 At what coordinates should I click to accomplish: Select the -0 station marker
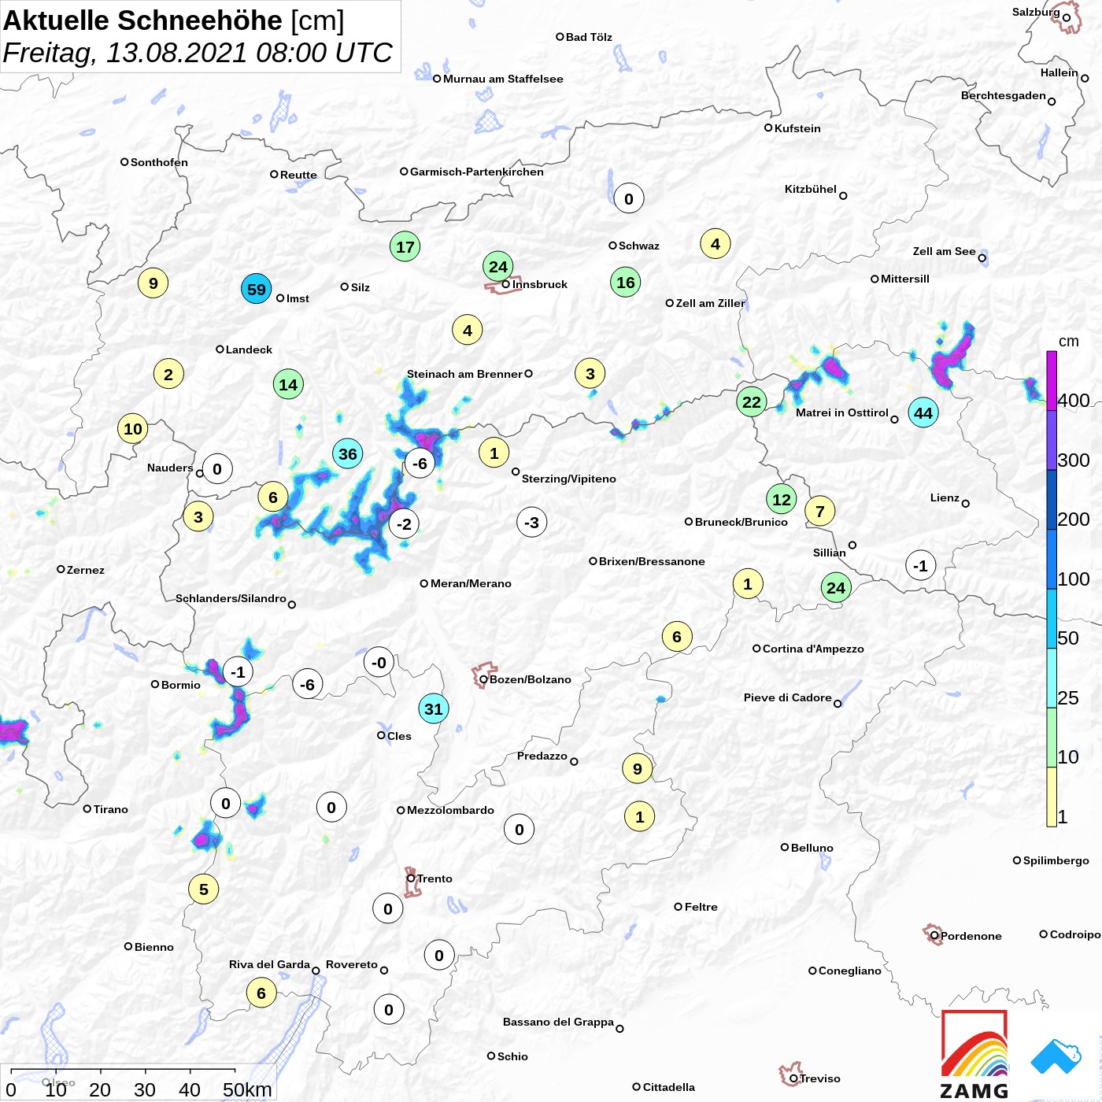379,663
